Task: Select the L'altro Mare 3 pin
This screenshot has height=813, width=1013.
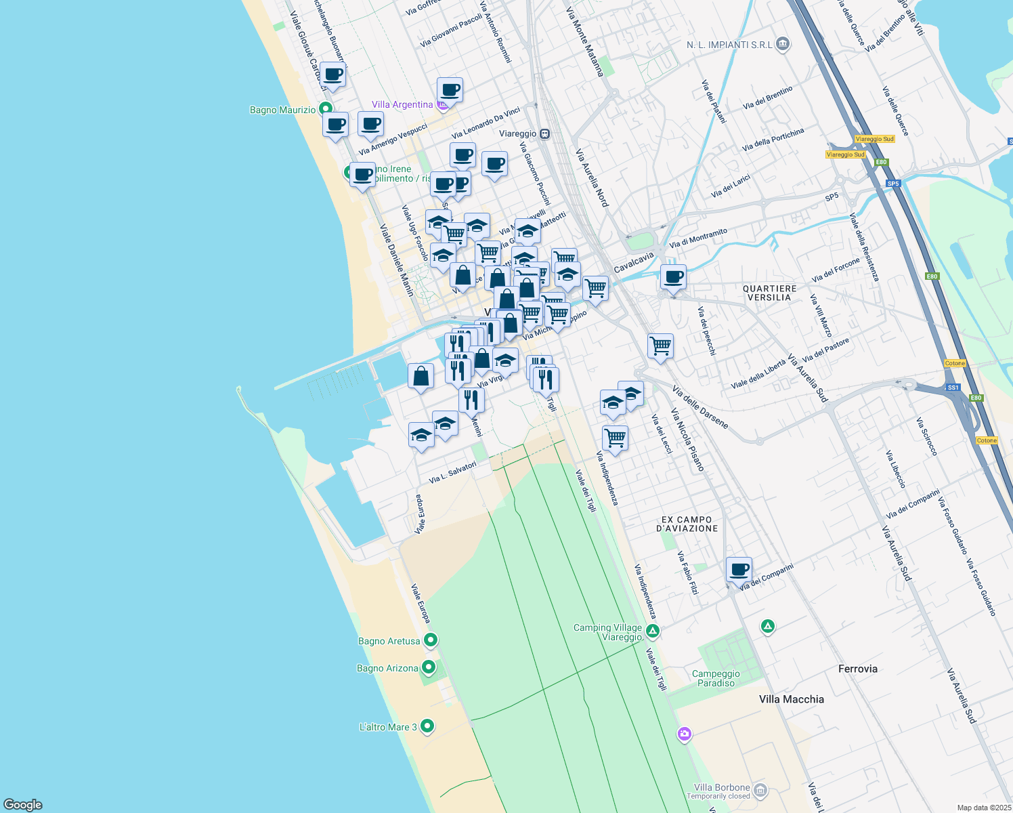Action: (x=427, y=726)
